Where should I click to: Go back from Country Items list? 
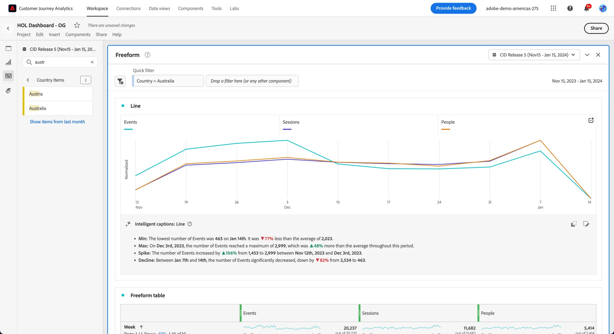28,80
